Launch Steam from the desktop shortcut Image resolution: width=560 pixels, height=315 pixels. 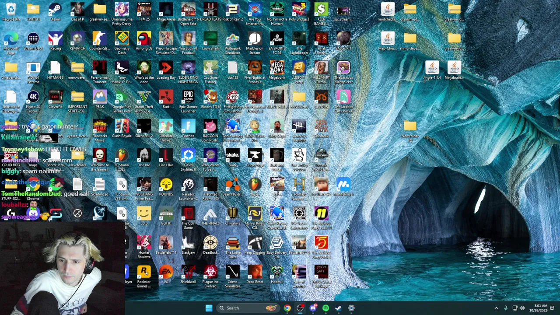click(55, 12)
